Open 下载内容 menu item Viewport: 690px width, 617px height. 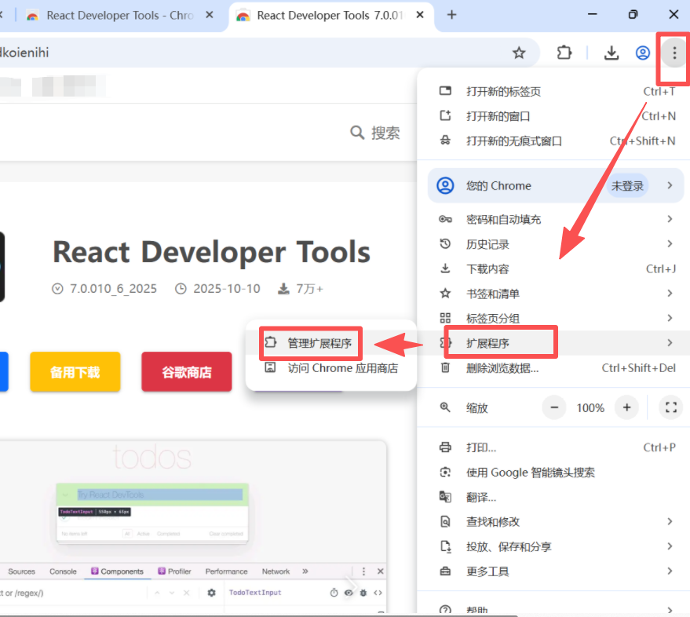pos(554,269)
